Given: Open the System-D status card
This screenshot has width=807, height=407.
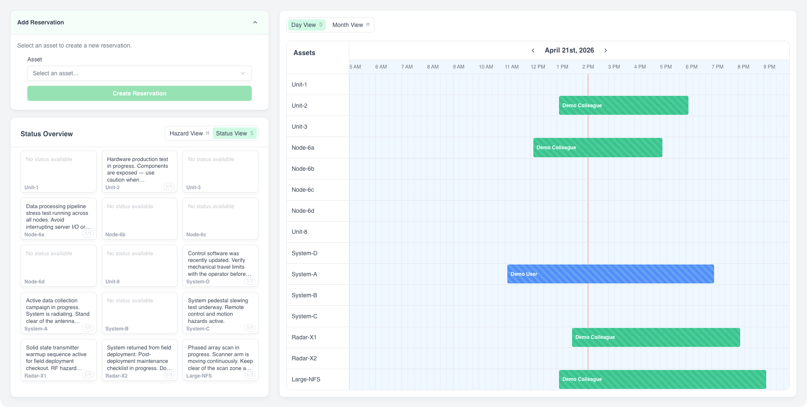Looking at the screenshot, I should [x=220, y=266].
